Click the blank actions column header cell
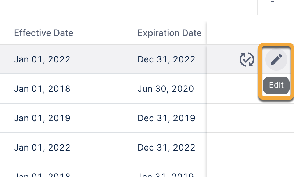The image size is (294, 177). pyautogui.click(x=250, y=33)
